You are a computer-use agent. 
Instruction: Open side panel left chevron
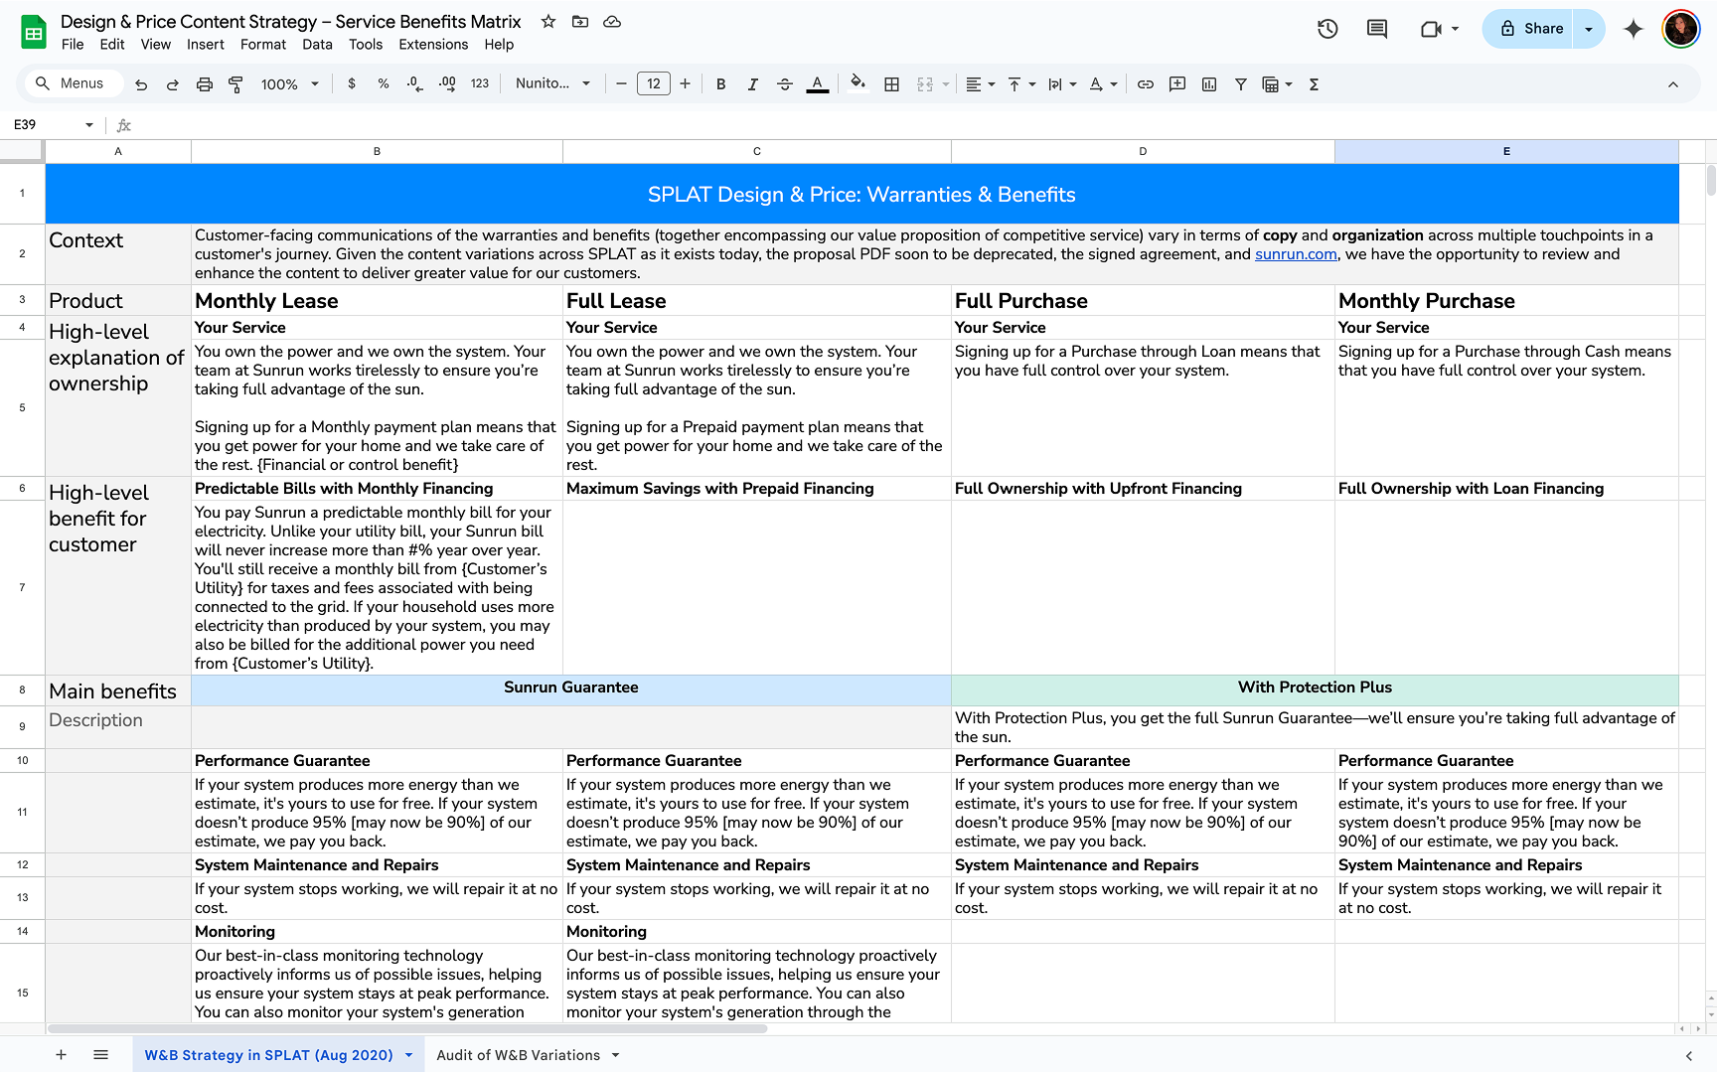click(x=1689, y=1055)
